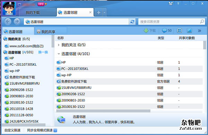Screen dimensions: 208x135
Task: Select 免费软件游戏下载 in the sidebar
Action: pos(20,77)
